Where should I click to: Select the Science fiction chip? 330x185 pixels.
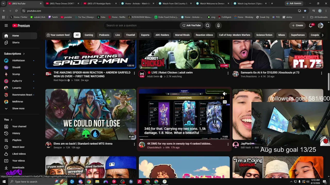(x=264, y=35)
